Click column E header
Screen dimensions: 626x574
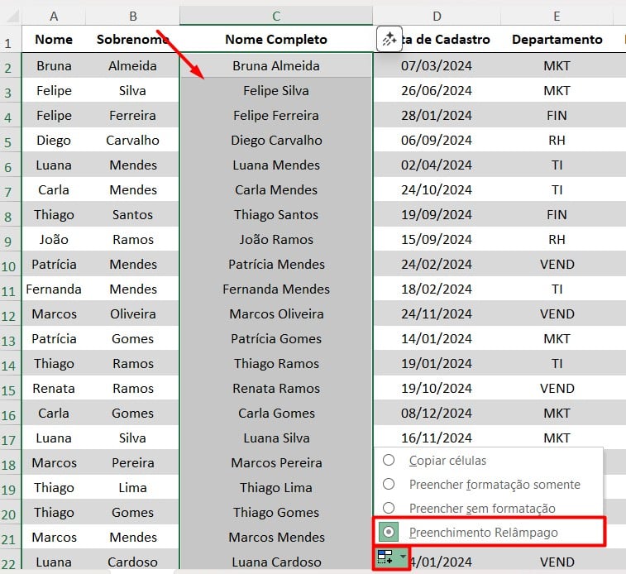point(557,16)
